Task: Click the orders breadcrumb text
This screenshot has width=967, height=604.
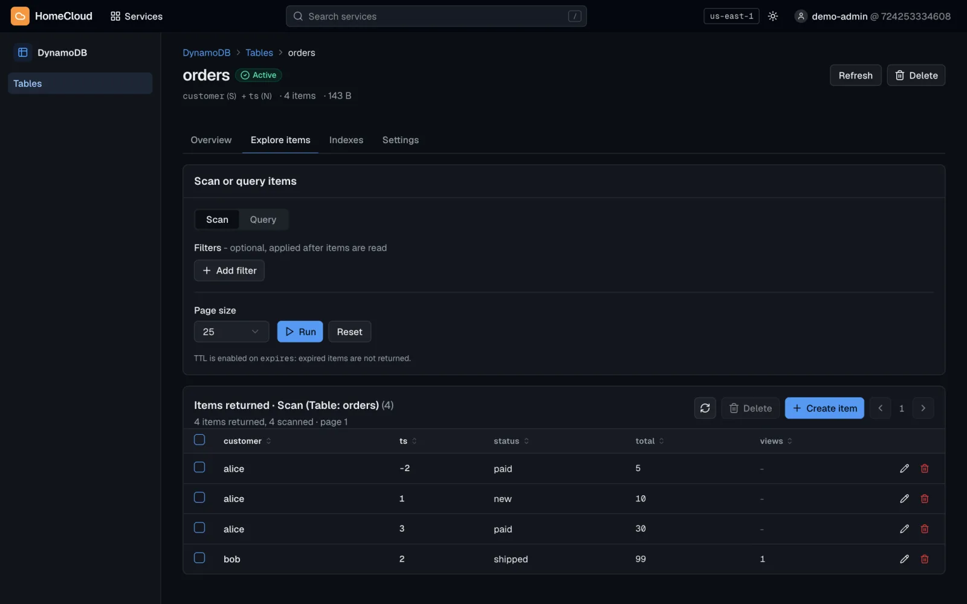Action: pos(302,53)
